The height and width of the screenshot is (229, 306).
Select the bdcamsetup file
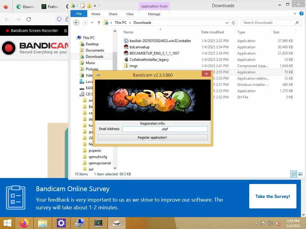[139, 47]
